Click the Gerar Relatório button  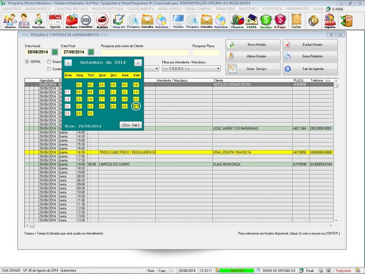310,56
